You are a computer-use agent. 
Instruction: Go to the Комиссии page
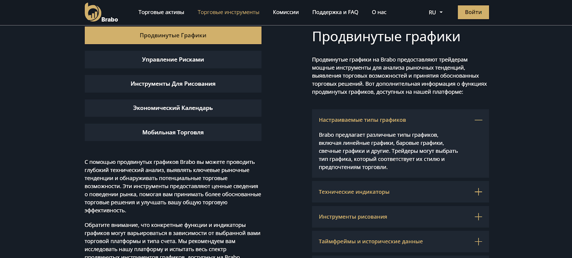tap(286, 12)
